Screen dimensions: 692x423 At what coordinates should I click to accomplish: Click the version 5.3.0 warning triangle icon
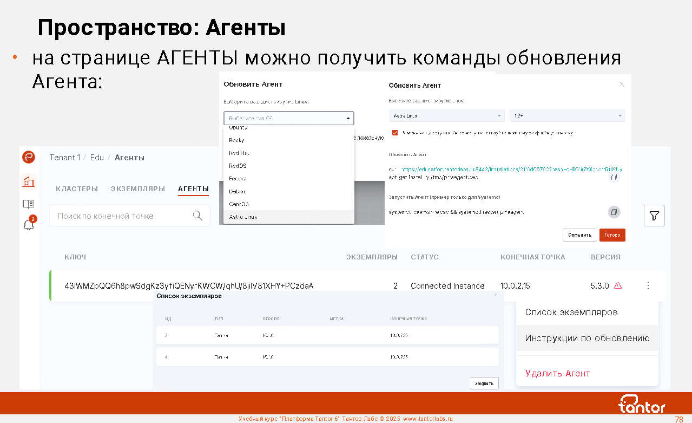pos(618,285)
